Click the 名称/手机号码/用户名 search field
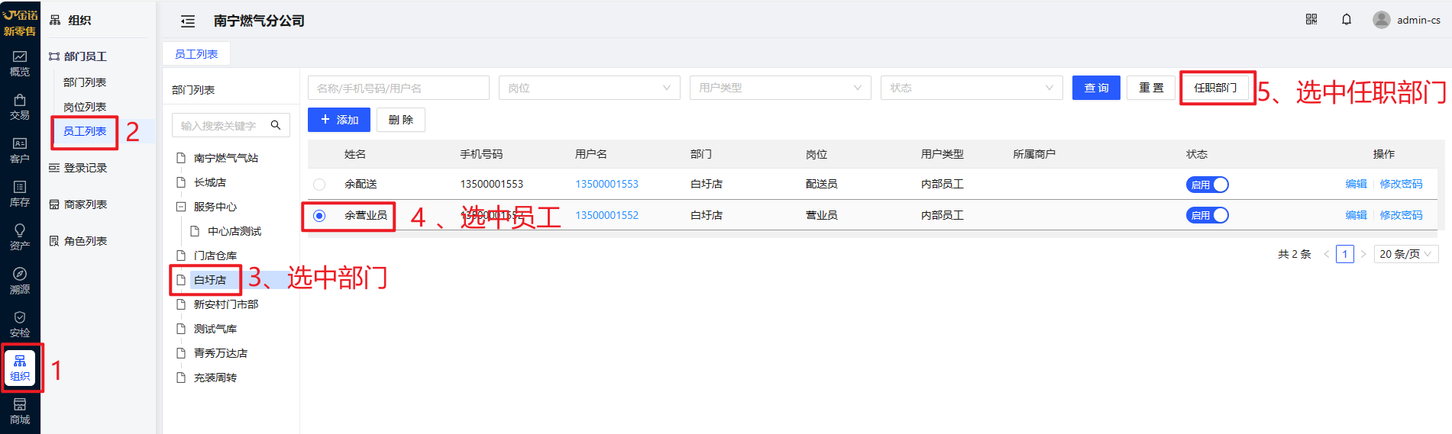The height and width of the screenshot is (434, 1452). tap(398, 88)
